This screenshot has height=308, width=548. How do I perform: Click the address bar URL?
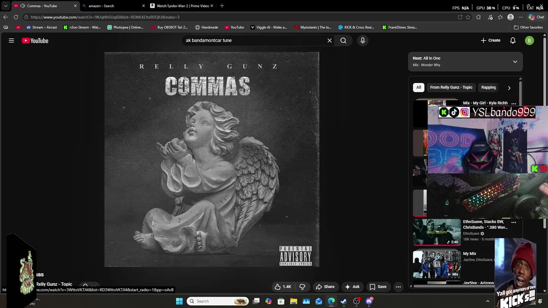tap(105, 17)
